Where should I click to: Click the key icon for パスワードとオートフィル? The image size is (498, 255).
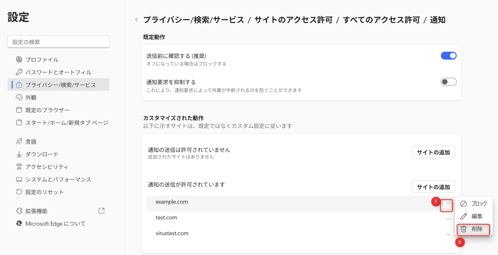pyautogui.click(x=19, y=72)
